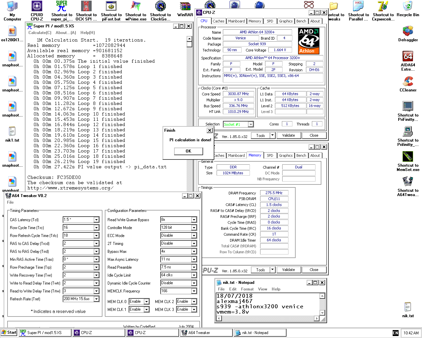The width and height of the screenshot is (422, 338).
Task: Open the MEM CLK 0 Enable dropdown
Action: pos(146,302)
